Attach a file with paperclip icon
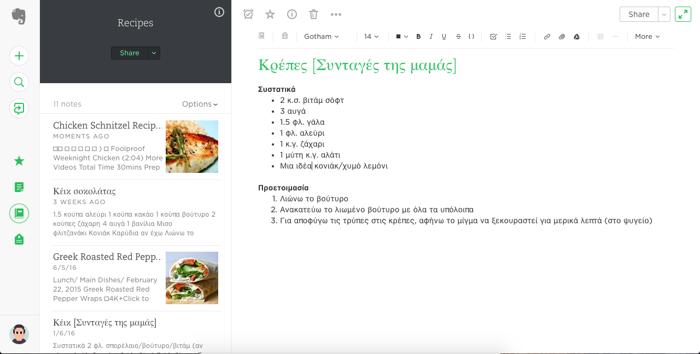 click(562, 37)
